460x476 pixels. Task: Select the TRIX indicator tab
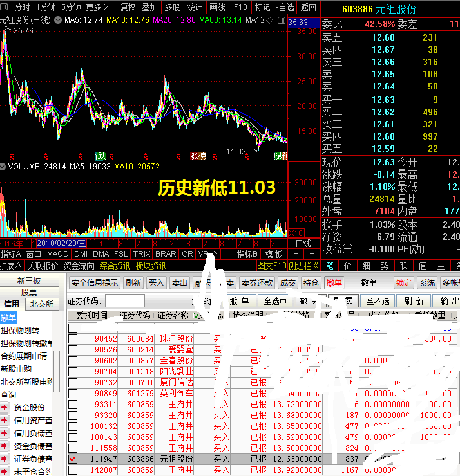(142, 254)
